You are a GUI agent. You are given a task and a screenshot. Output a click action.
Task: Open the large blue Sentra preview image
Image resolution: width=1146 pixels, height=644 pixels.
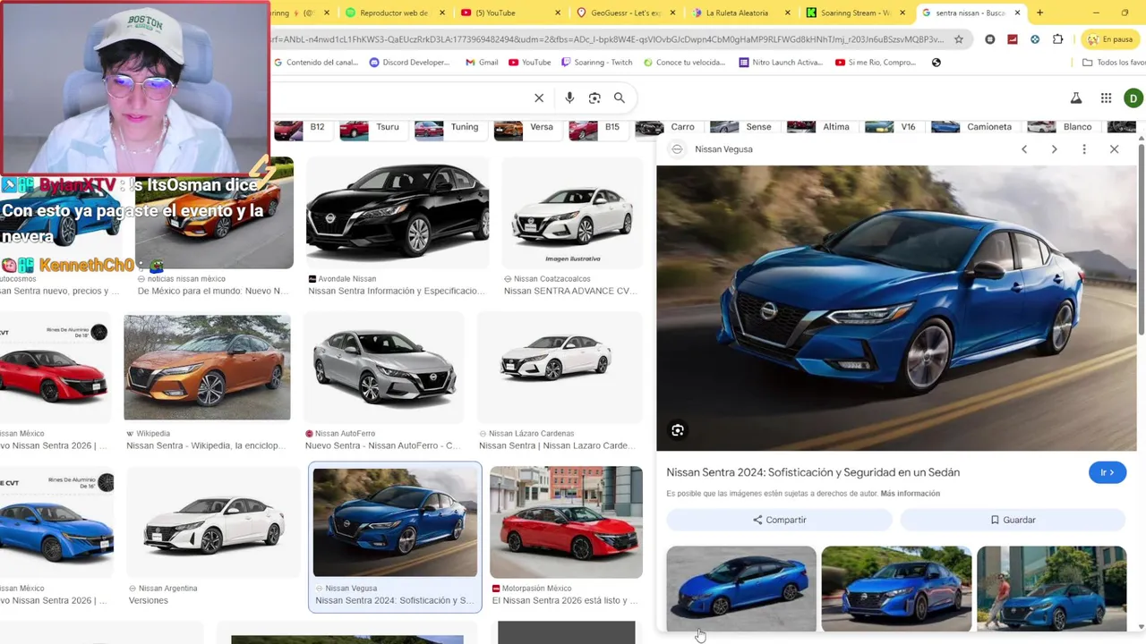point(896,308)
